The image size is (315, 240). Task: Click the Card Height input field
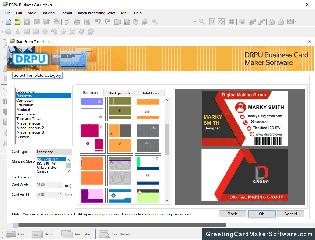click(47, 195)
